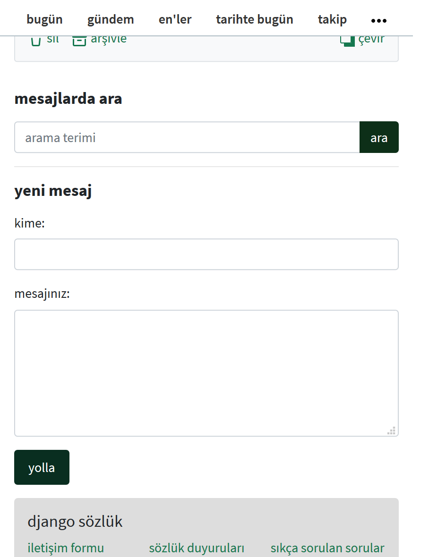This screenshot has height=557, width=429.
Task: Click inside the mesajınız text area
Action: 206,373
